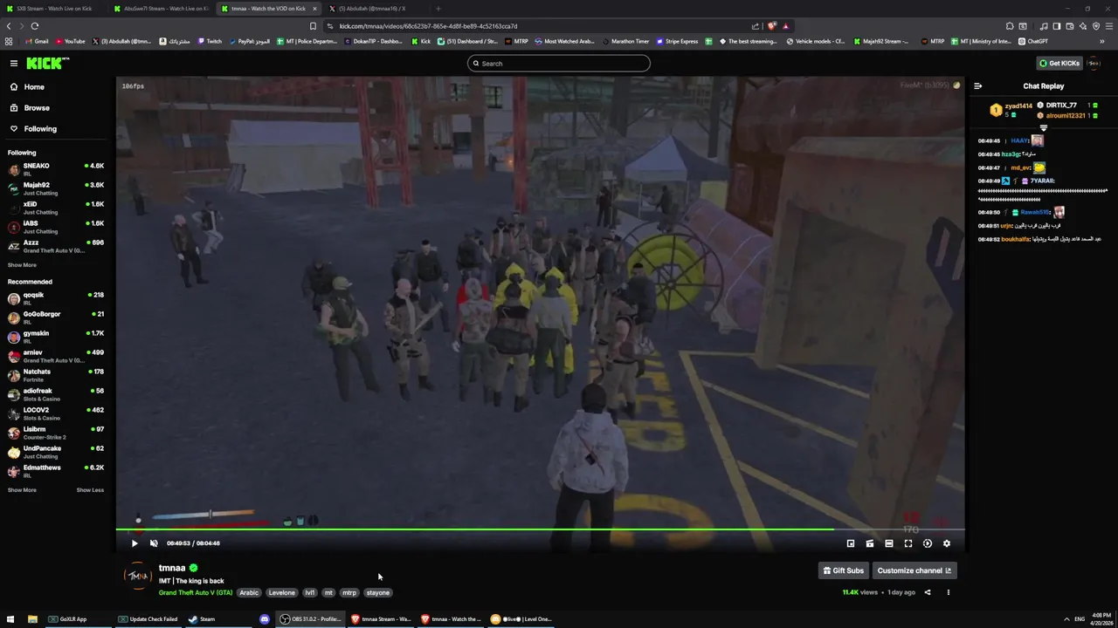Viewport: 1118px width, 628px height.
Task: Open tmnaa channel avatar
Action: (138, 577)
